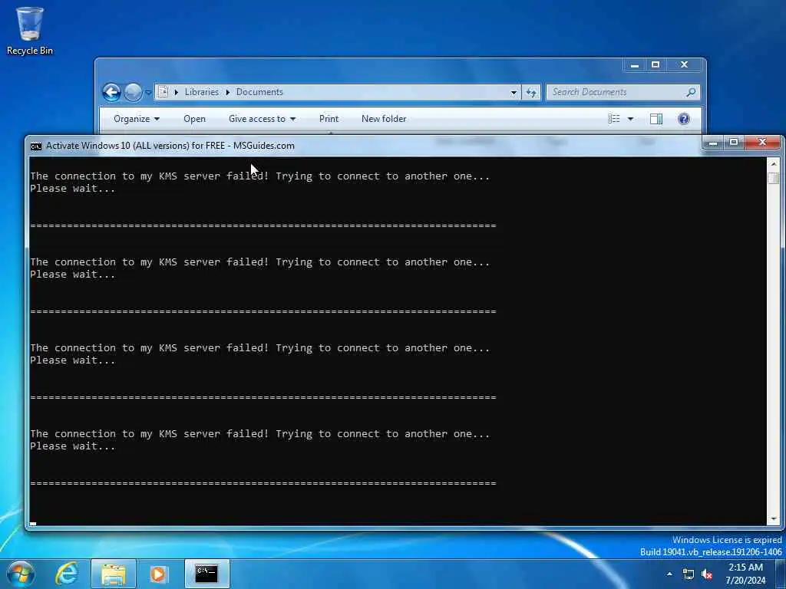Open the Recycle Bin desktop icon
The height and width of the screenshot is (589, 786).
[x=30, y=31]
